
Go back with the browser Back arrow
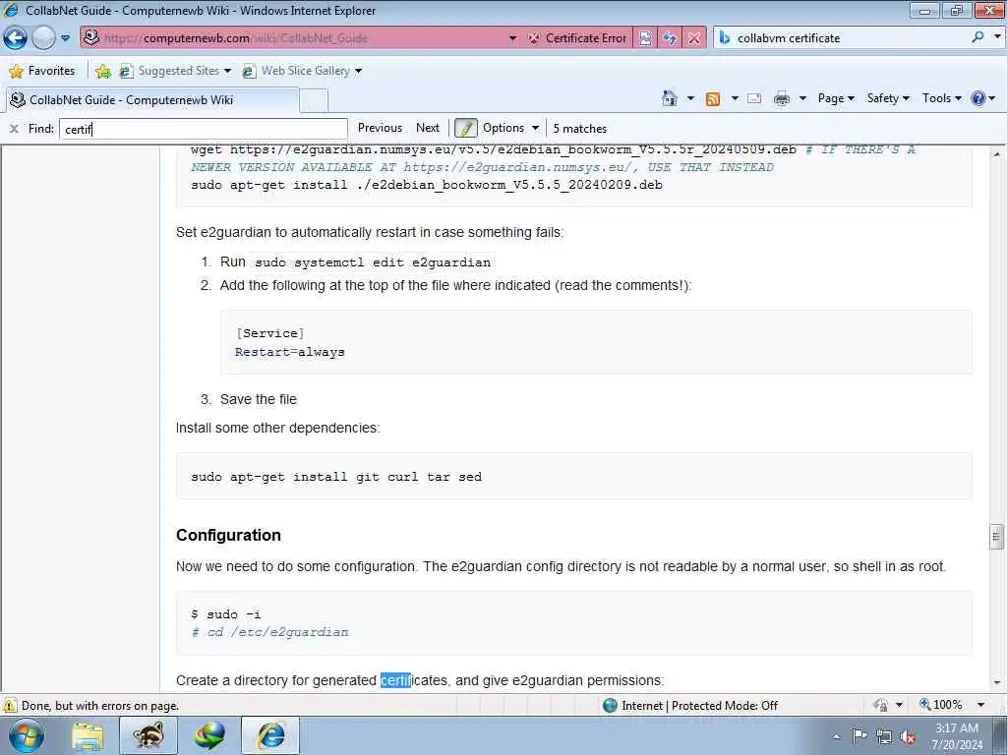point(15,38)
